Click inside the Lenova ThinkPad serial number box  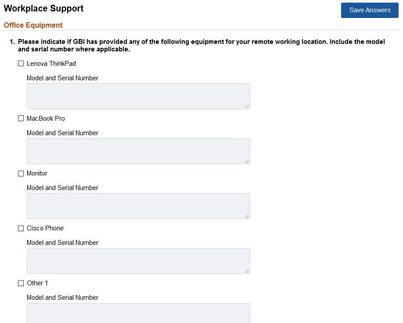(x=138, y=96)
